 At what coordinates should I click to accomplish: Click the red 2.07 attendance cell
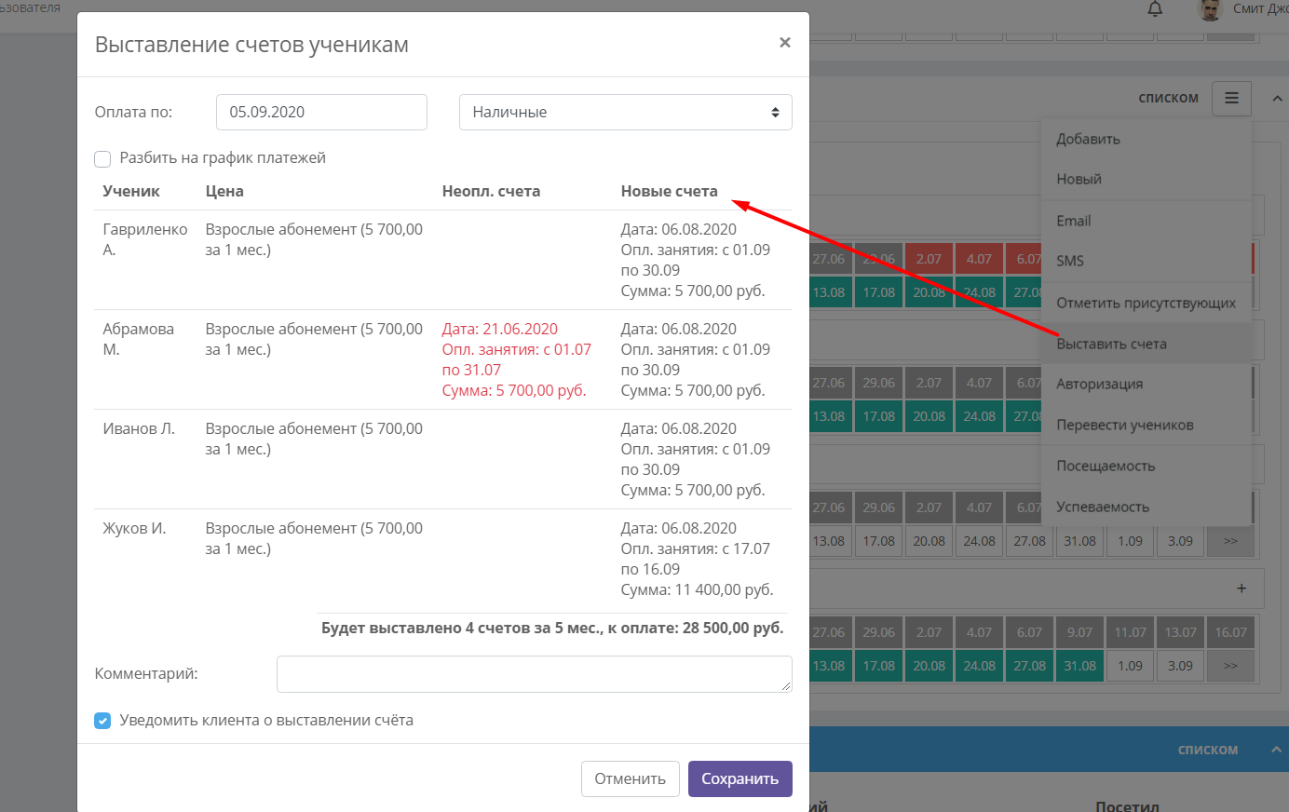point(929,259)
